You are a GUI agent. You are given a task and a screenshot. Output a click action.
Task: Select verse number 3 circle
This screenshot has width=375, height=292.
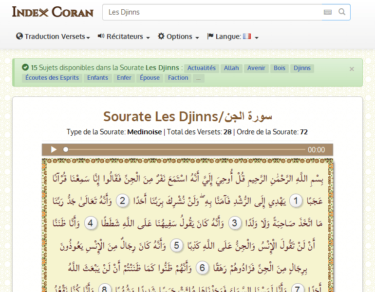point(235,223)
